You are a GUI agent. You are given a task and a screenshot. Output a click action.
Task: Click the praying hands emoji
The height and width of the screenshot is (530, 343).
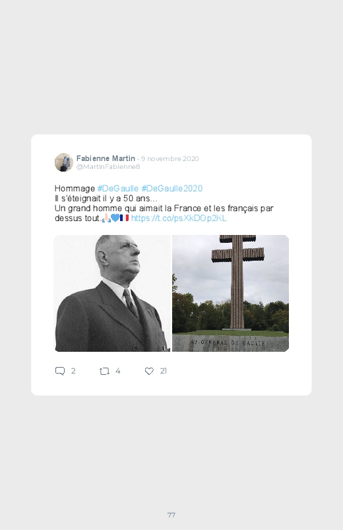coord(106,218)
